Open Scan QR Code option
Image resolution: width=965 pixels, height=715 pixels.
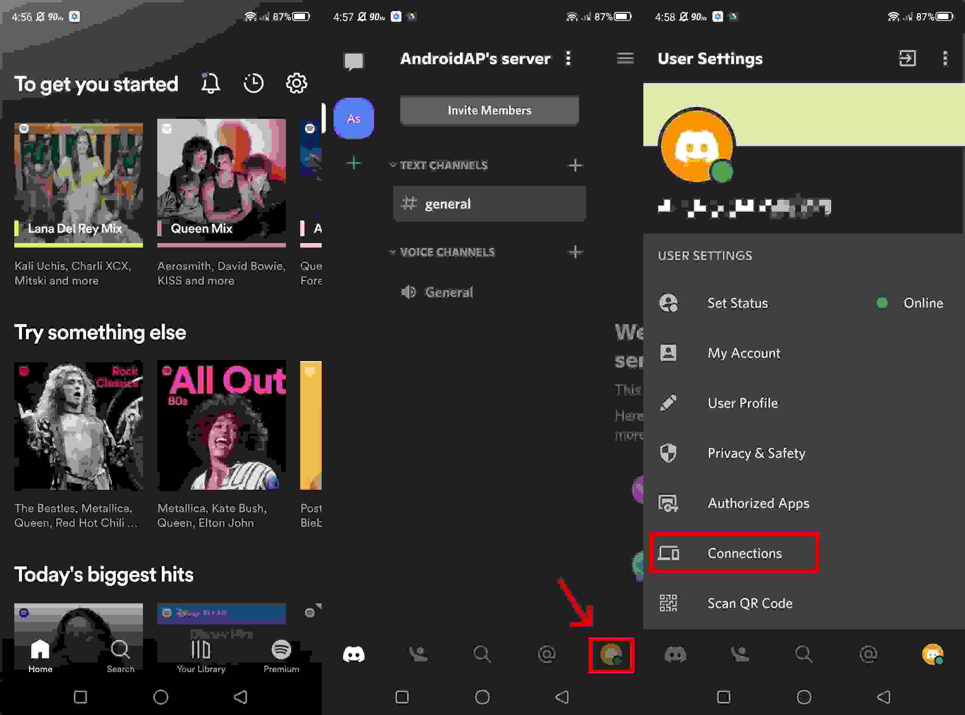[804, 603]
